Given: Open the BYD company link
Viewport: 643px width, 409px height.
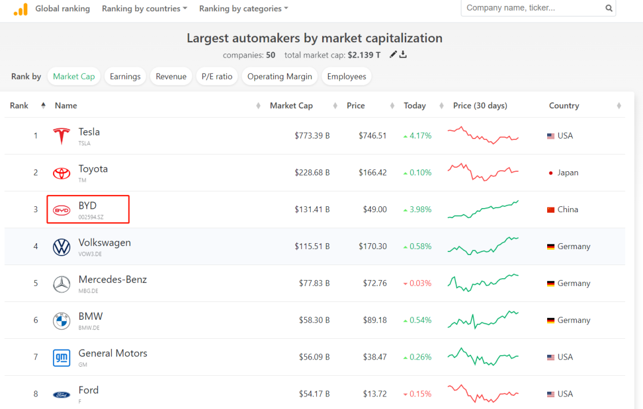Looking at the screenshot, I should (88, 206).
